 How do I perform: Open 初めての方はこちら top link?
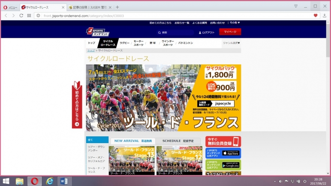(x=160, y=23)
